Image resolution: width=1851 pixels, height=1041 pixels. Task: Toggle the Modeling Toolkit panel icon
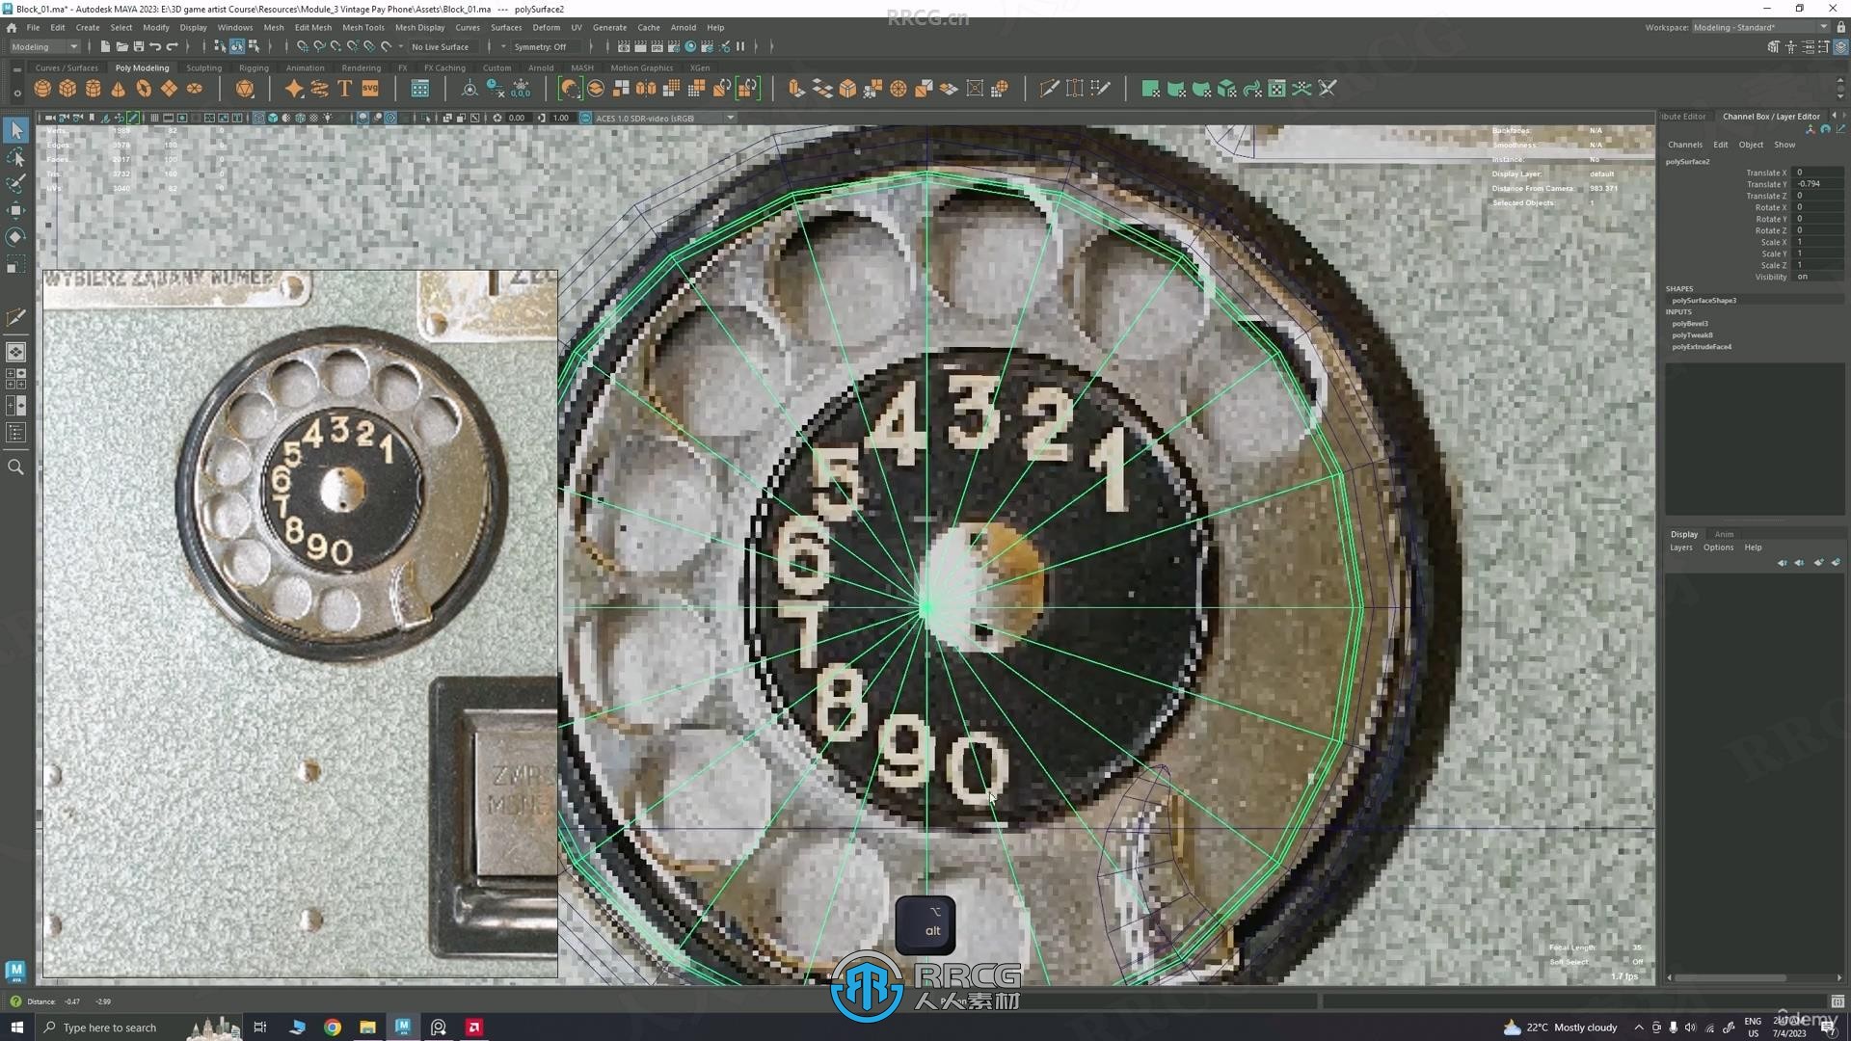1773,47
